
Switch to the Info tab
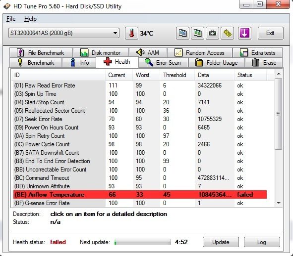point(79,63)
